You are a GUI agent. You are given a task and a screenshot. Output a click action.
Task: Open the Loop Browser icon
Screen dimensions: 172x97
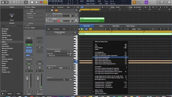click(166, 2)
